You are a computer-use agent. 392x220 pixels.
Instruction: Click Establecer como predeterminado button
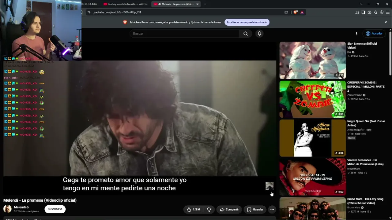click(247, 22)
